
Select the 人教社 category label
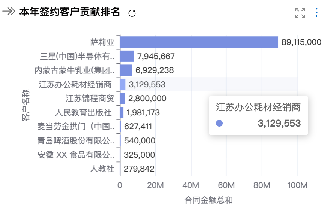pyautogui.click(x=102, y=169)
